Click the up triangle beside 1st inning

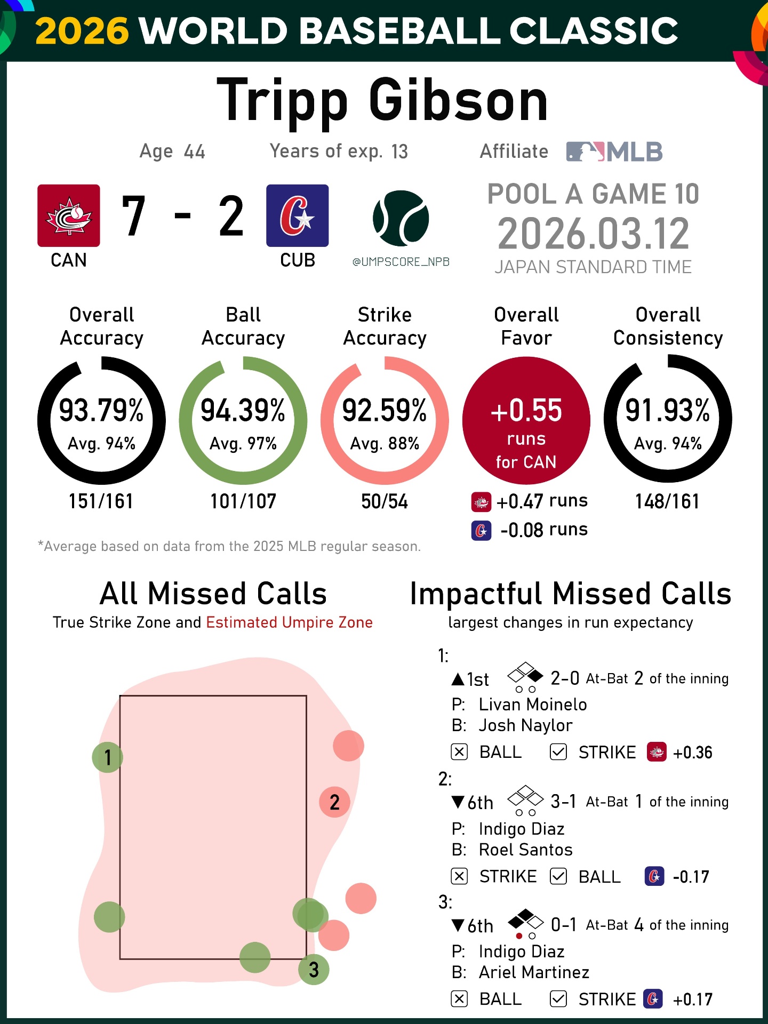point(458,679)
